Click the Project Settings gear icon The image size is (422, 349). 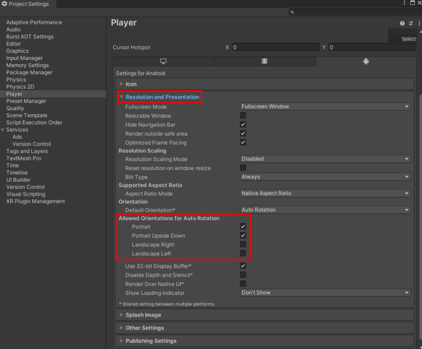pos(5,4)
